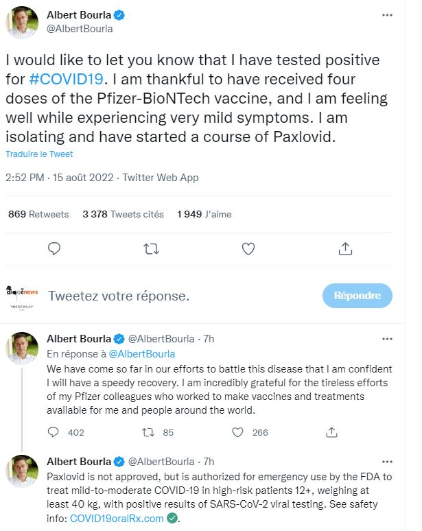Image resolution: width=422 pixels, height=531 pixels.
Task: Like the main COVID19 tweet
Action: (249, 248)
